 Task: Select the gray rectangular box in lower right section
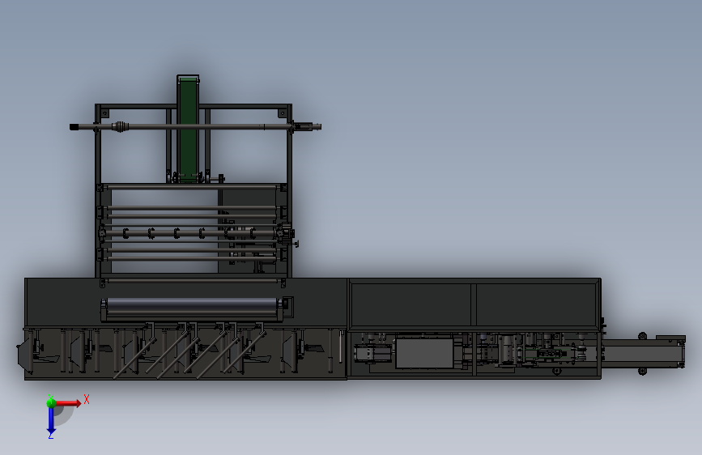tap(424, 353)
